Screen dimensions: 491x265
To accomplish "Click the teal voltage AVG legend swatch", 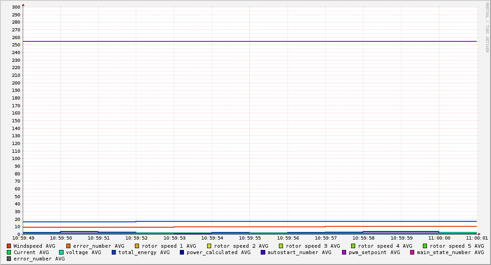I will [x=61, y=252].
